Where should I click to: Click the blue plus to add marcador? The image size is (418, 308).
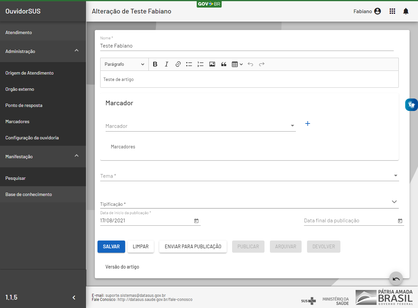pyautogui.click(x=307, y=124)
